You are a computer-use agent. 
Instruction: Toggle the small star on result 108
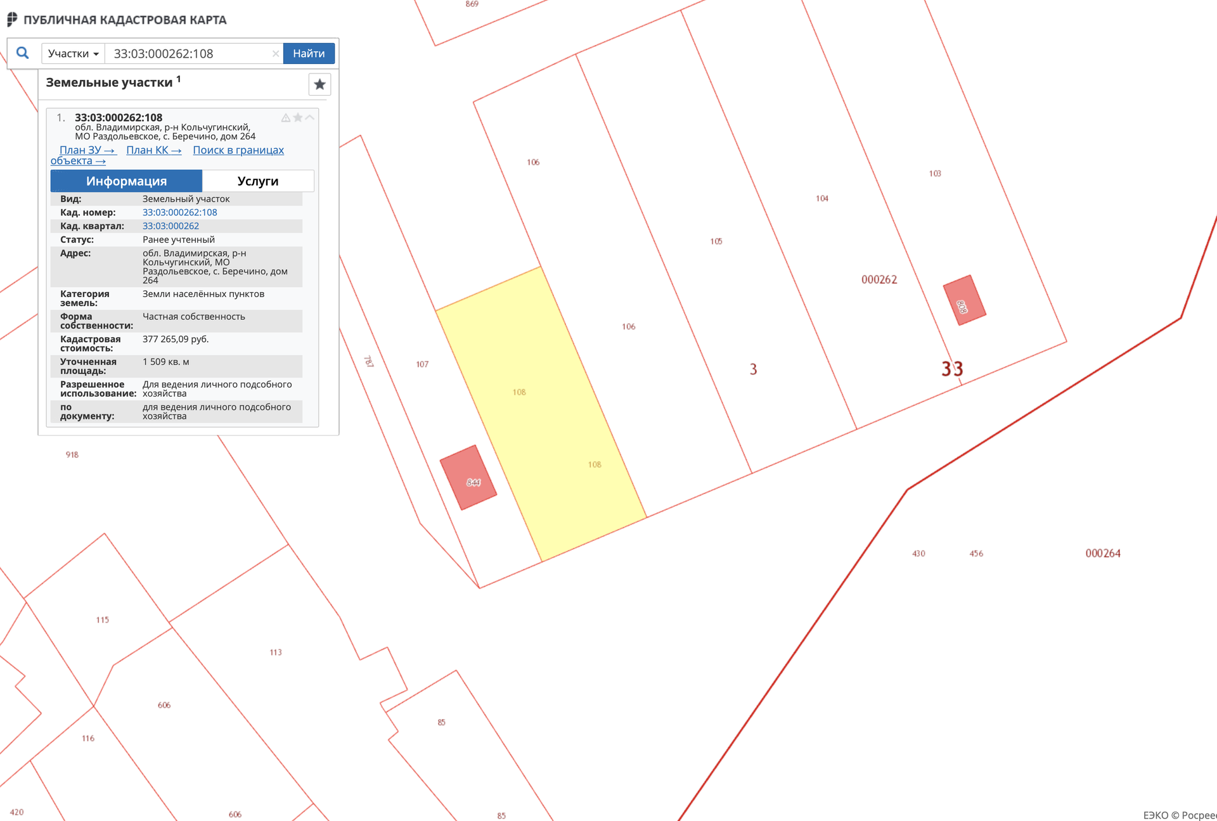click(x=298, y=118)
